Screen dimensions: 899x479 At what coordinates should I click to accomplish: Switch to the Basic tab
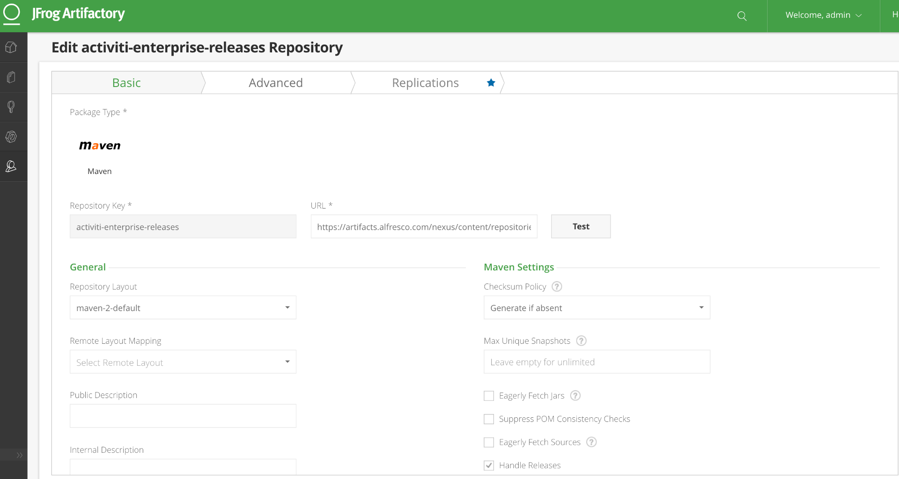pos(126,83)
